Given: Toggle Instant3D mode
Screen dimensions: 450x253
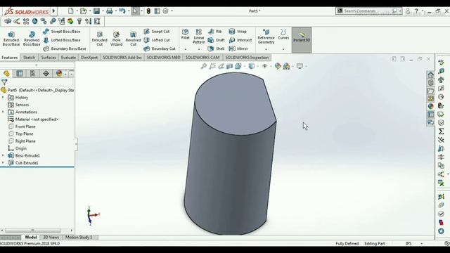Looking at the screenshot, I should [x=302, y=39].
